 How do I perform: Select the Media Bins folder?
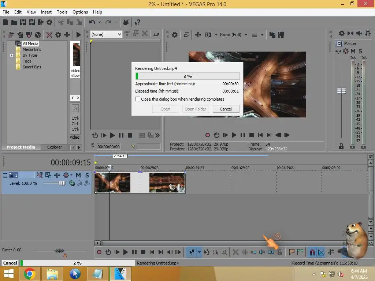point(32,49)
